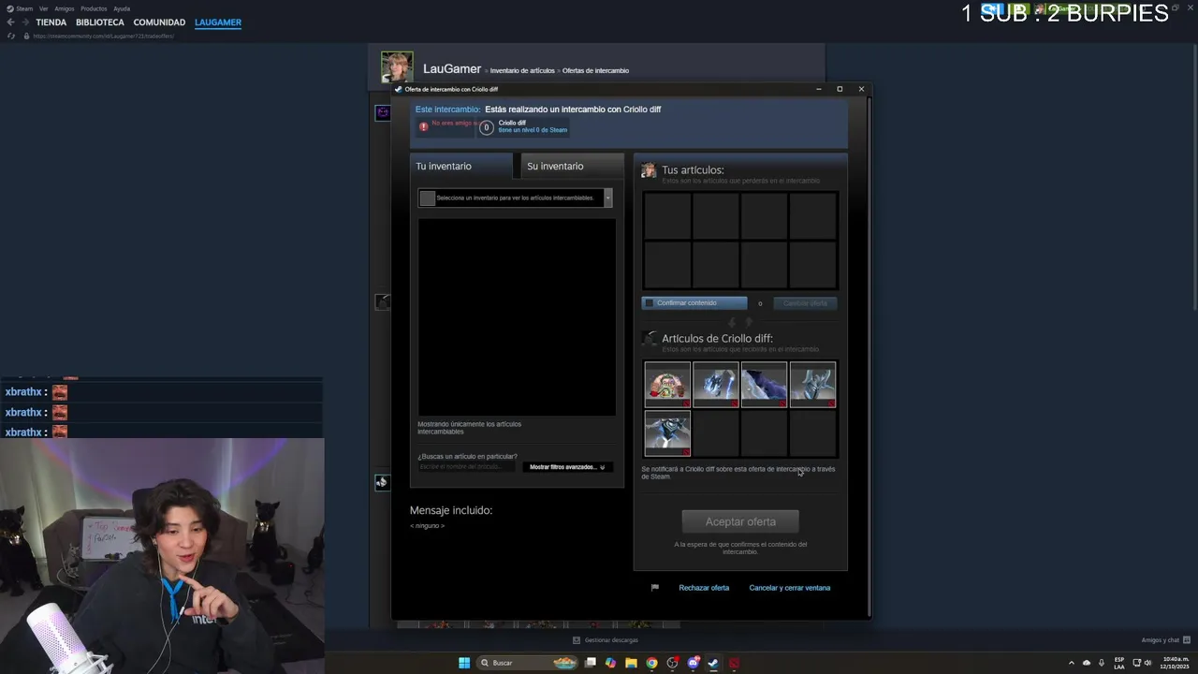Select the second offered item in top row
1198x674 pixels.
pyautogui.click(x=716, y=385)
